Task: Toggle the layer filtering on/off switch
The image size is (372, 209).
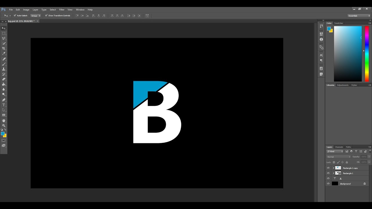Action: point(370,151)
